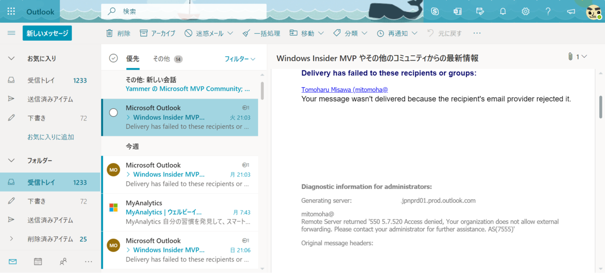The width and height of the screenshot is (605, 273).
Task: Mark message as Junk mail
Action: click(204, 33)
